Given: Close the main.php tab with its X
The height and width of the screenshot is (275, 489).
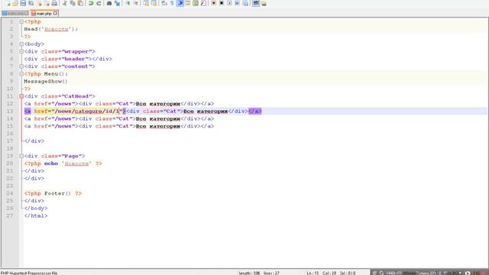Looking at the screenshot, I should [x=55, y=14].
